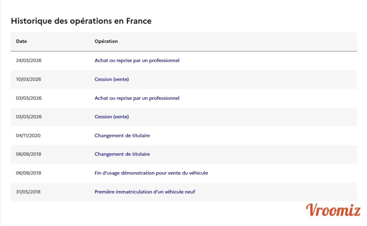The image size is (367, 226).
Task: Click the 10/03/2026 date cell
Action: pyautogui.click(x=29, y=79)
